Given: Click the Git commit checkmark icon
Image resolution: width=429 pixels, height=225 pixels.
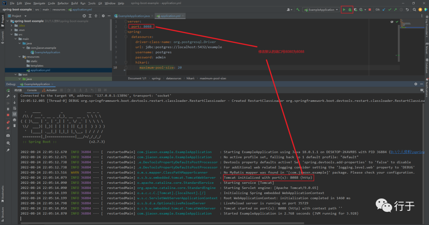Looking at the screenshot, I should pos(390,10).
